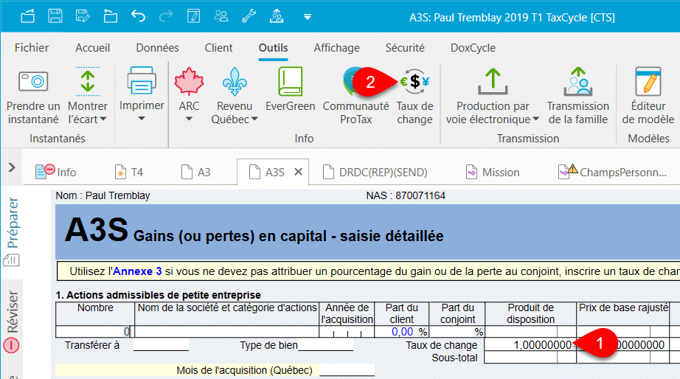680x379 pixels.
Task: Click the Nom de la société input field
Action: click(227, 332)
